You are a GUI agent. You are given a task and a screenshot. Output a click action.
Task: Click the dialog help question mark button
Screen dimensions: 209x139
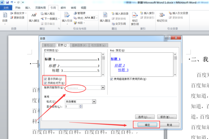coord(168,38)
